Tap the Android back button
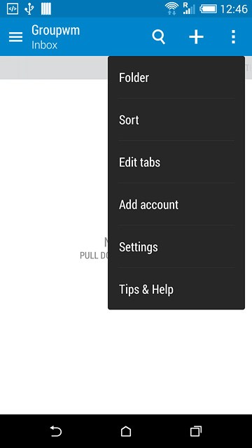 (56, 431)
